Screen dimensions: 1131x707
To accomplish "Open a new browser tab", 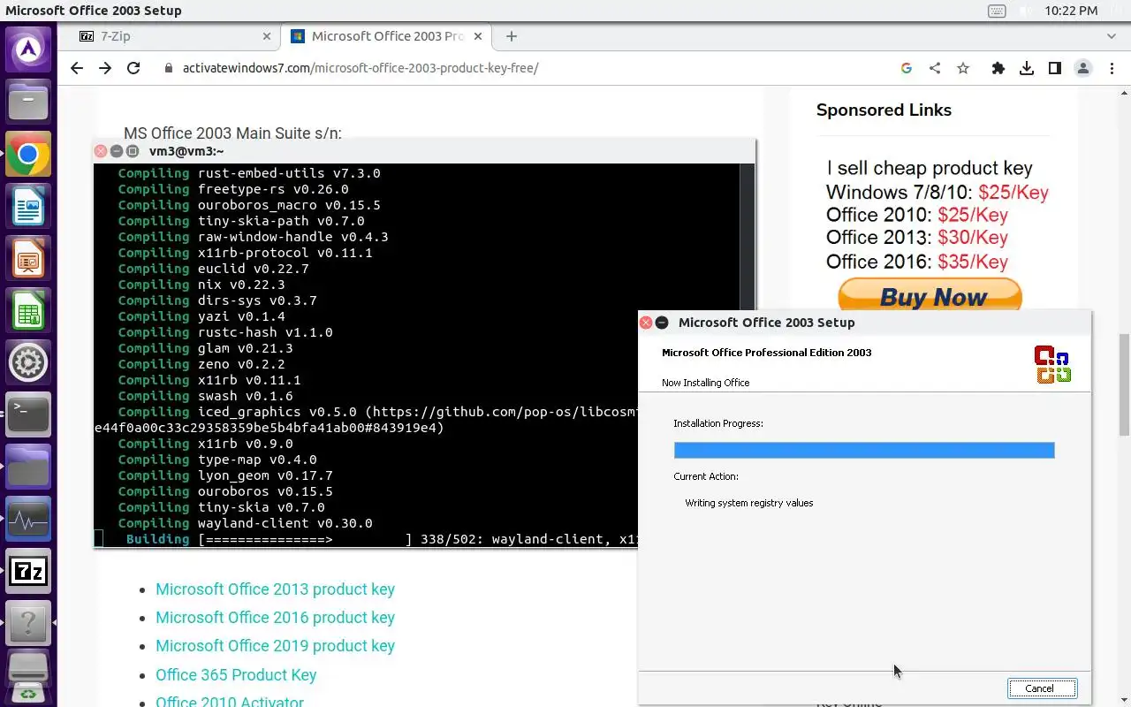I will [x=512, y=36].
